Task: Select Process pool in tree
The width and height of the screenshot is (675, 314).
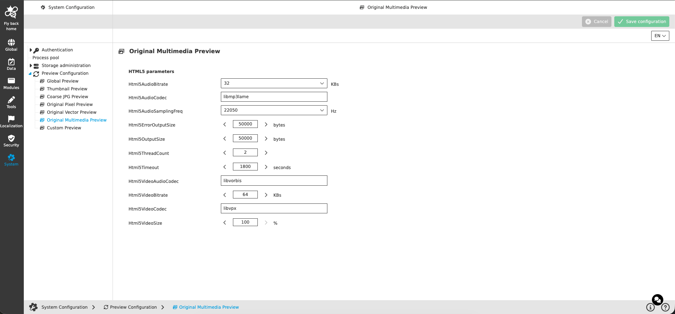Action: click(x=46, y=58)
